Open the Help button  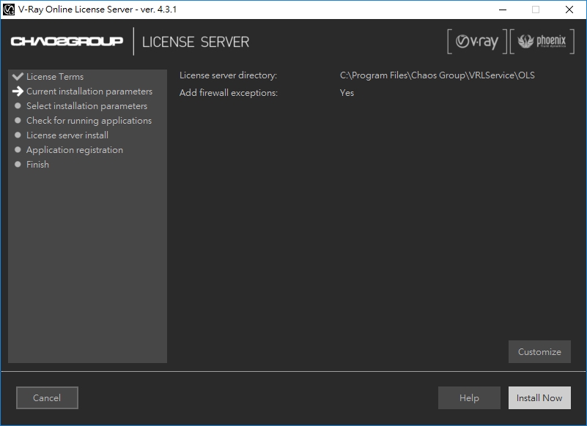coord(469,397)
